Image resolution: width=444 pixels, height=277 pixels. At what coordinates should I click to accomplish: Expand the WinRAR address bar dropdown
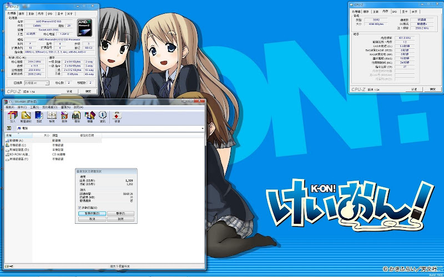pyautogui.click(x=203, y=129)
